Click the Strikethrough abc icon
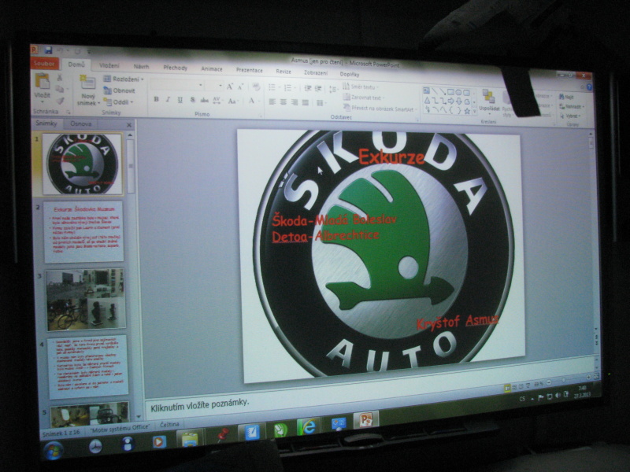 (204, 100)
